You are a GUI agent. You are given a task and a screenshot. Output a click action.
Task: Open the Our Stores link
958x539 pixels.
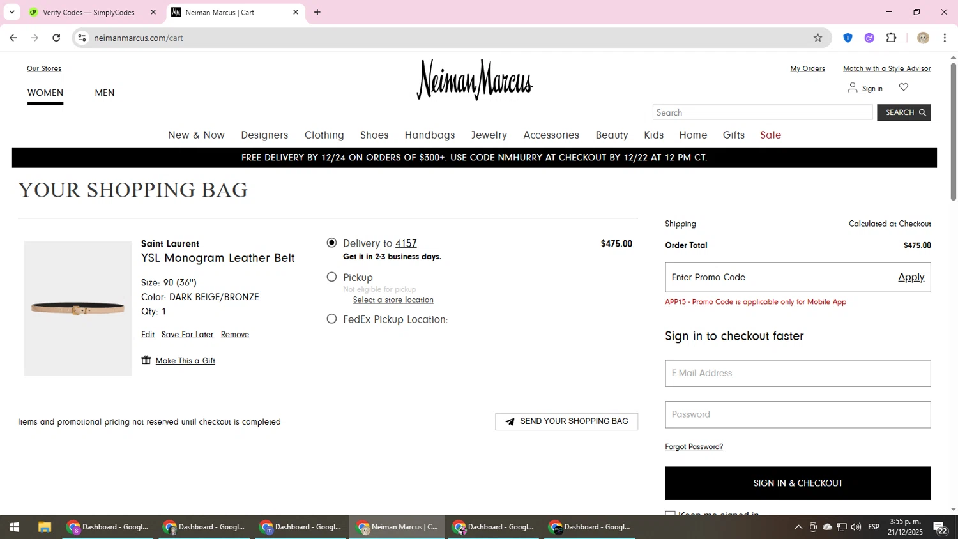(44, 68)
